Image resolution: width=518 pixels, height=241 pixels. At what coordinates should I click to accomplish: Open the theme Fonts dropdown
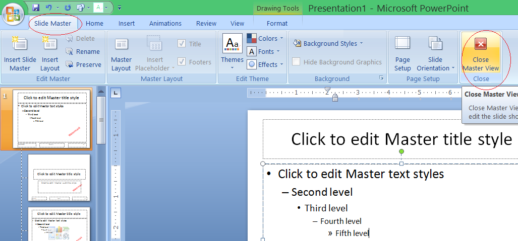tap(263, 51)
